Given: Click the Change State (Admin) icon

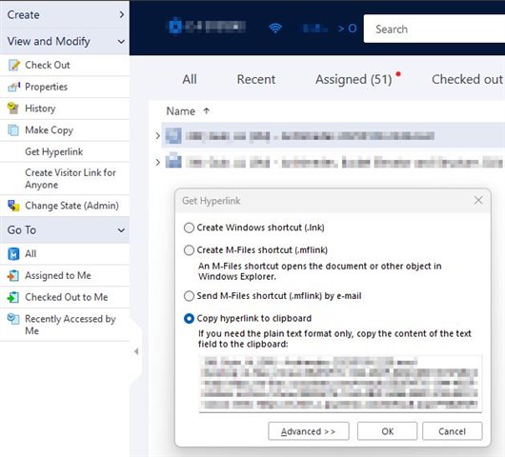Looking at the screenshot, I should [13, 206].
